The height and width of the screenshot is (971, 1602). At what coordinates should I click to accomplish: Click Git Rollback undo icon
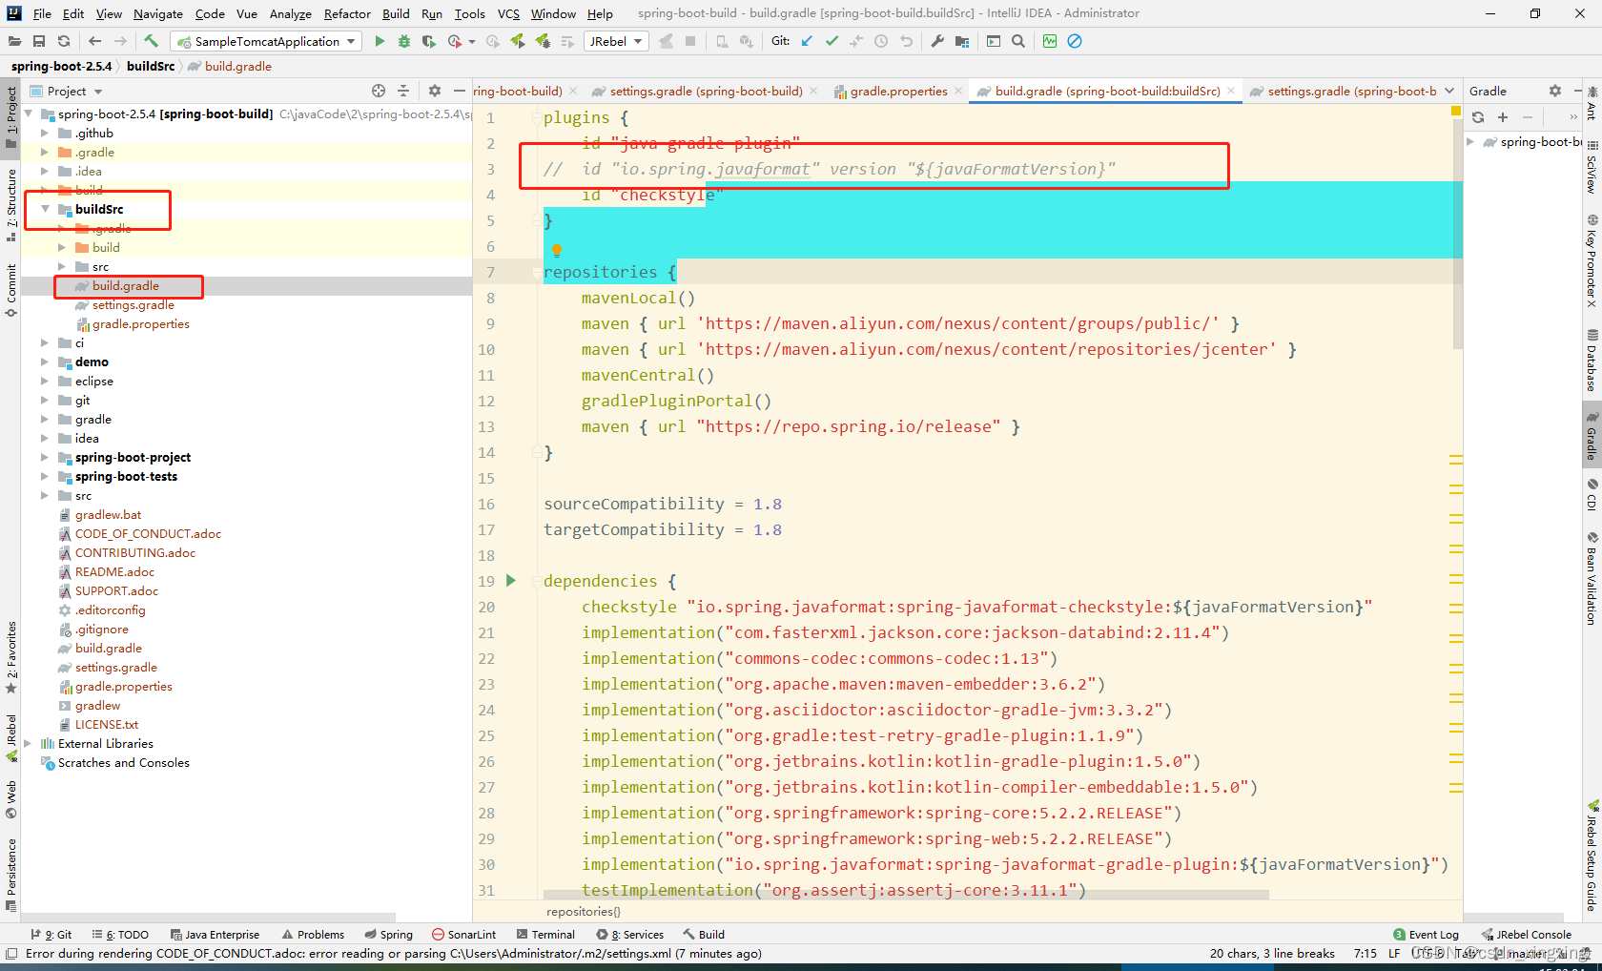906,41
